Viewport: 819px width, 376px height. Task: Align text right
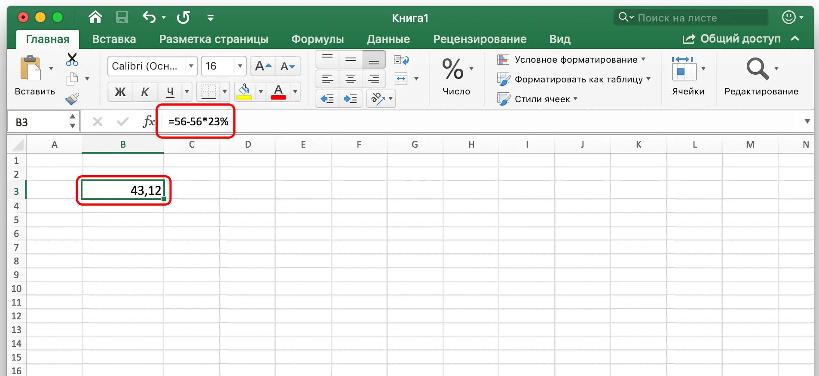pyautogui.click(x=374, y=79)
